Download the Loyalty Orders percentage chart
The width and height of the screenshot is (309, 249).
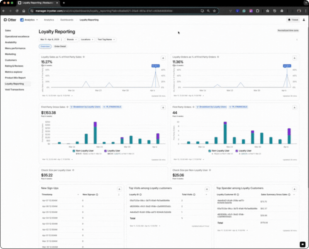coord(294,58)
